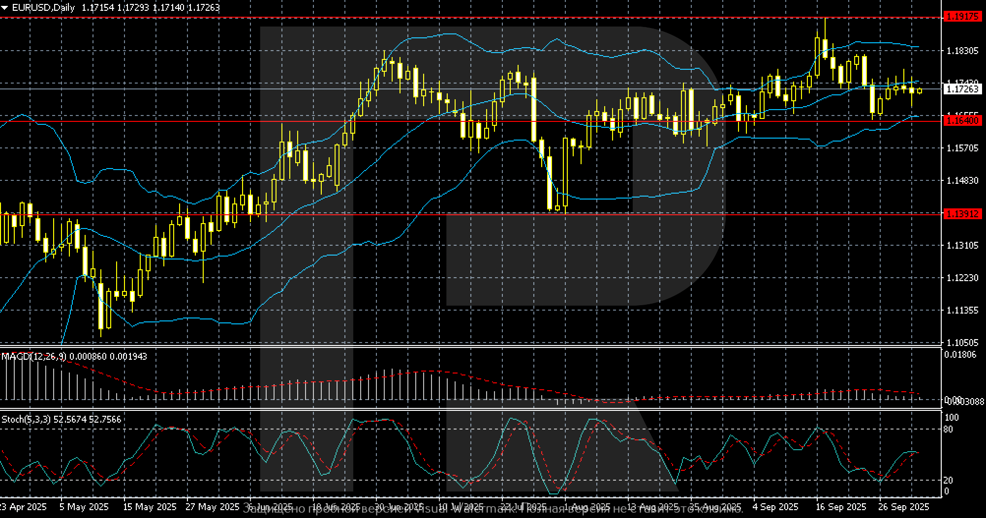Click the Stoch(5,3,3) indicator label
Image resolution: width=986 pixels, height=518 pixels.
point(27,419)
